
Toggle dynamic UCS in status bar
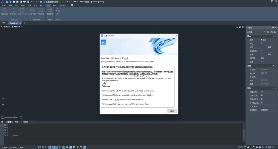point(60,147)
